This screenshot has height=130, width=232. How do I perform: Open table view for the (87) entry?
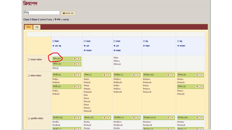click(x=75, y=59)
